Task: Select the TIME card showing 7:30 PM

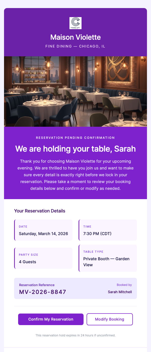Action: click(108, 230)
